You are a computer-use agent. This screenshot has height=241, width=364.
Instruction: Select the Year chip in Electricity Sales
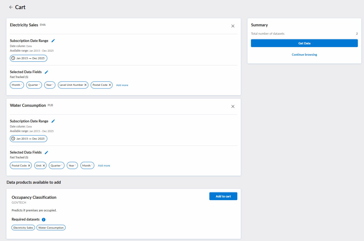50,85
